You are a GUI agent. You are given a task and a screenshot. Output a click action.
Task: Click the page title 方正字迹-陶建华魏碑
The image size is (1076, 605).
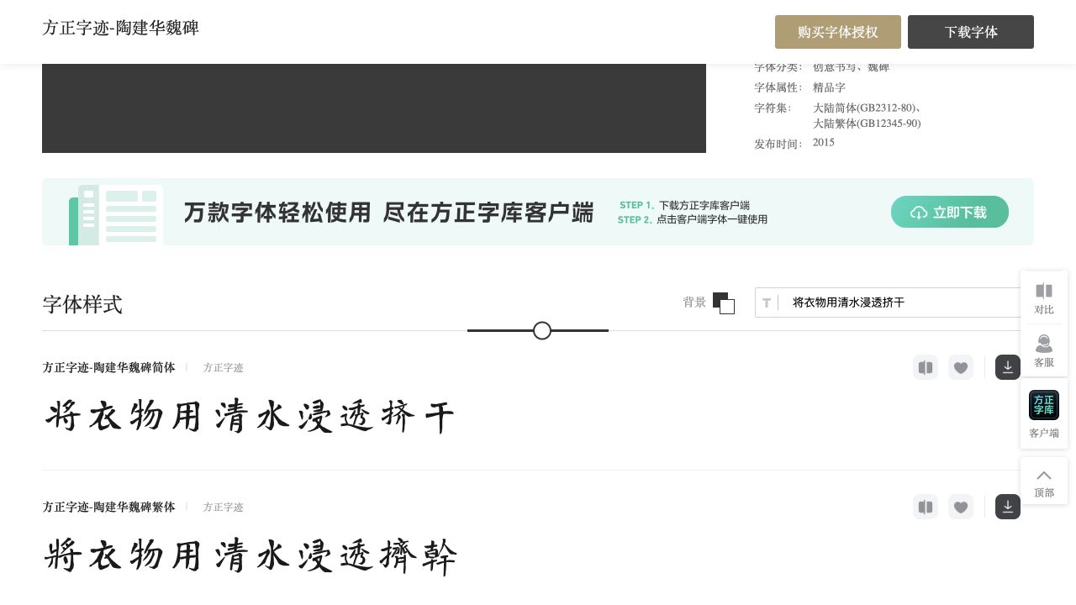120,28
